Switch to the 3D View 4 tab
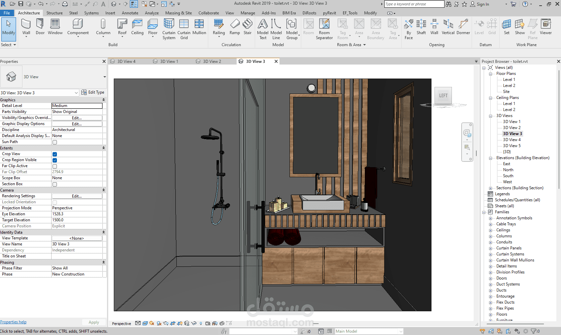The width and height of the screenshot is (561, 335). pyautogui.click(x=126, y=62)
